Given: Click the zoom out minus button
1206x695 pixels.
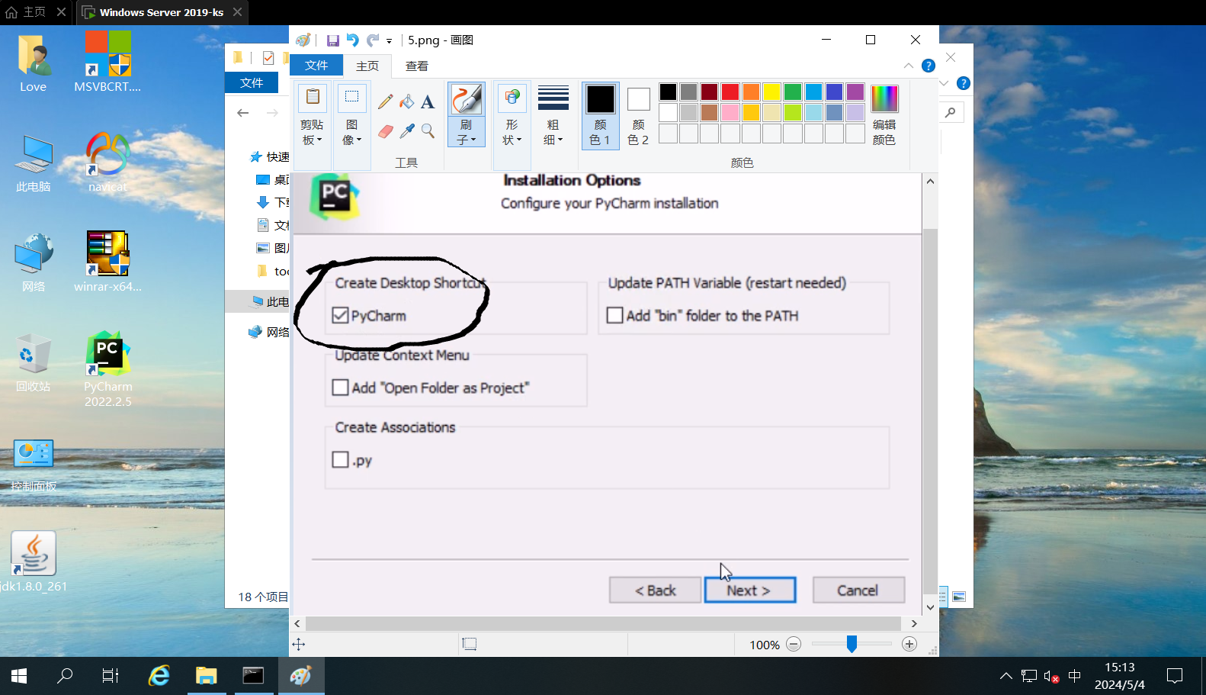Looking at the screenshot, I should 794,645.
